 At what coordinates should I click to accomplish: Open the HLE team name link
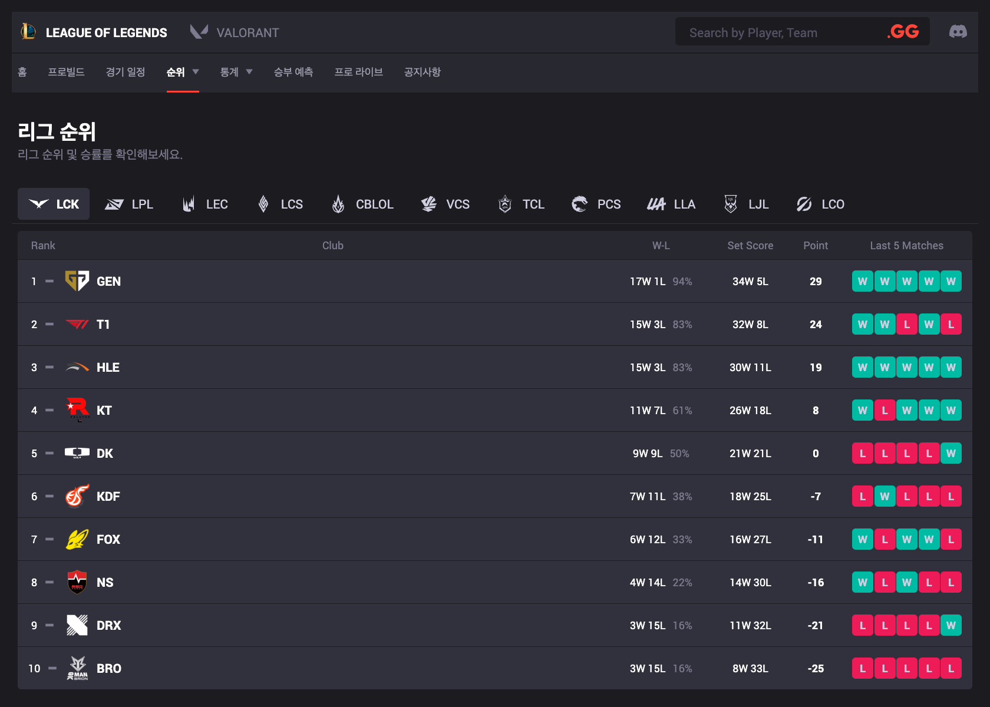(108, 368)
